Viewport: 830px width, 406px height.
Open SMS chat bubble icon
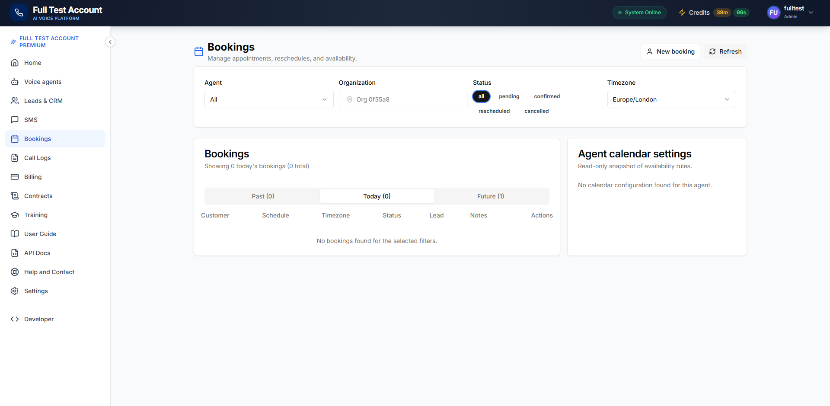pos(15,120)
